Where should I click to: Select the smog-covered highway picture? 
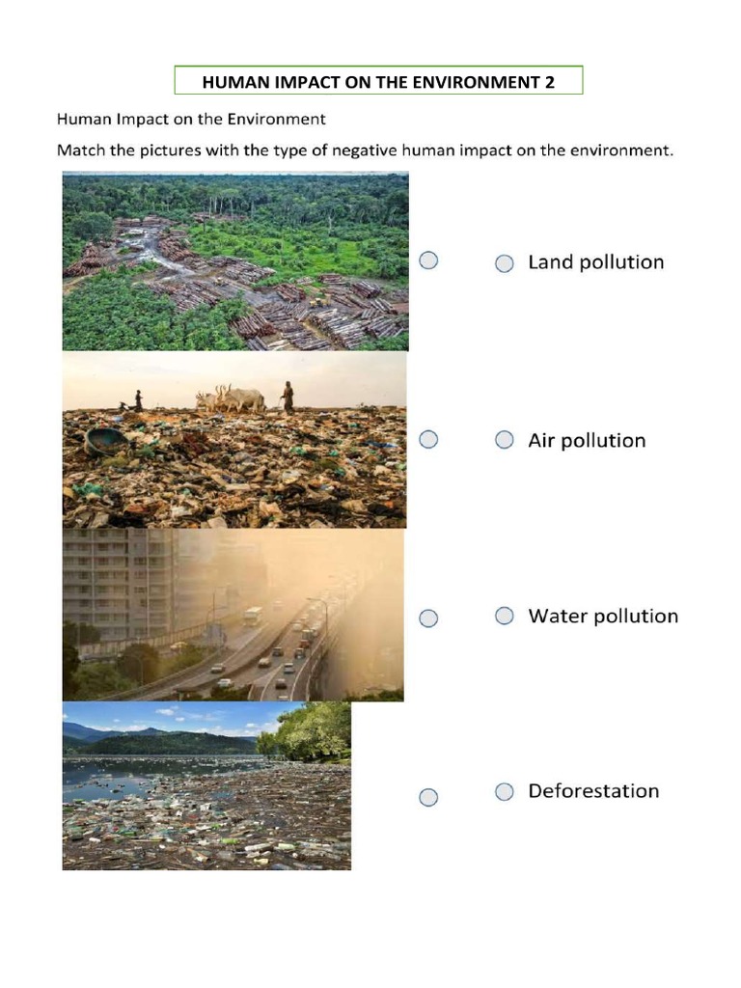click(x=233, y=615)
